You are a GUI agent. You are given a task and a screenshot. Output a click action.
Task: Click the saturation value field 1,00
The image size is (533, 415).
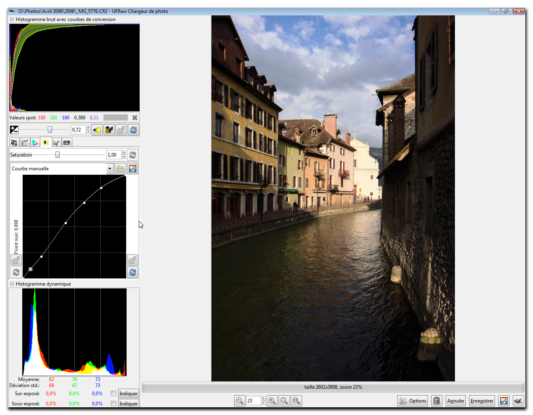[114, 155]
